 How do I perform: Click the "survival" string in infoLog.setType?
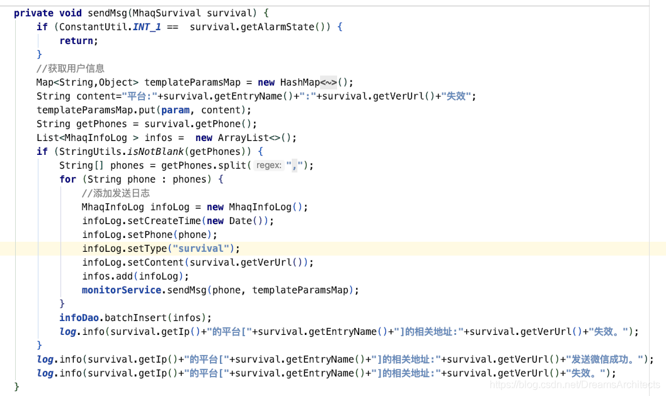pos(201,249)
